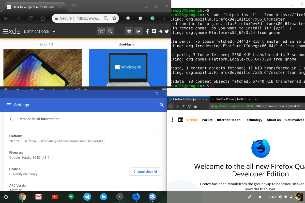Open the Settings hamburger menu

(x=9, y=105)
